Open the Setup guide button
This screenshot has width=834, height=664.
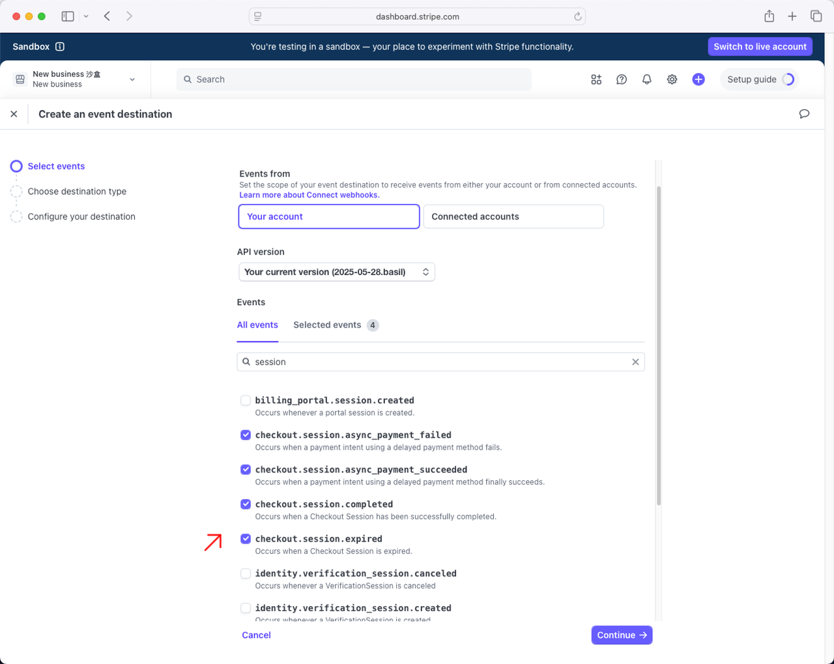click(760, 79)
